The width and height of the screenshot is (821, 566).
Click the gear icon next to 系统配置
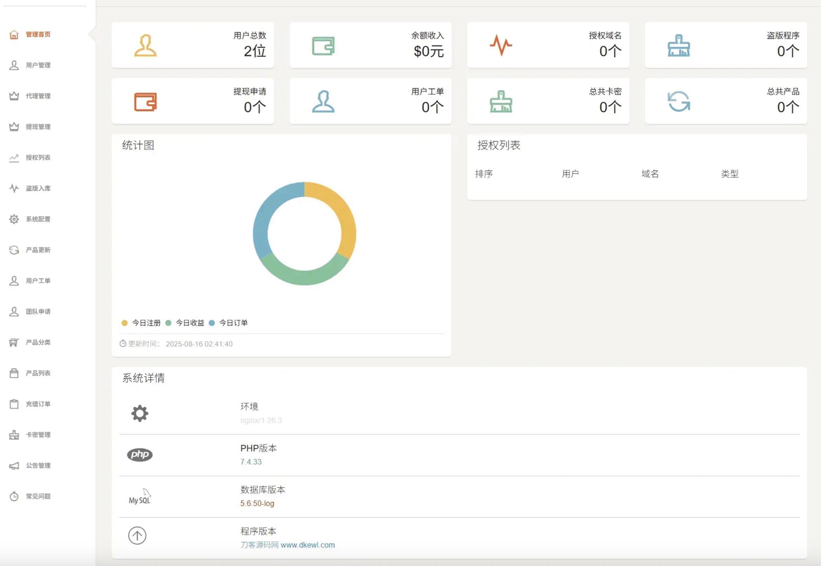pyautogui.click(x=14, y=219)
